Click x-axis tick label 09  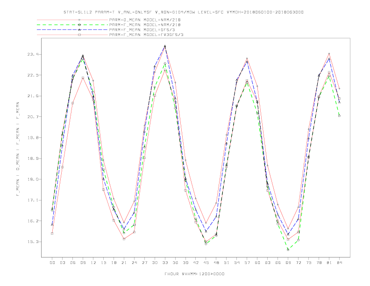point(83,263)
